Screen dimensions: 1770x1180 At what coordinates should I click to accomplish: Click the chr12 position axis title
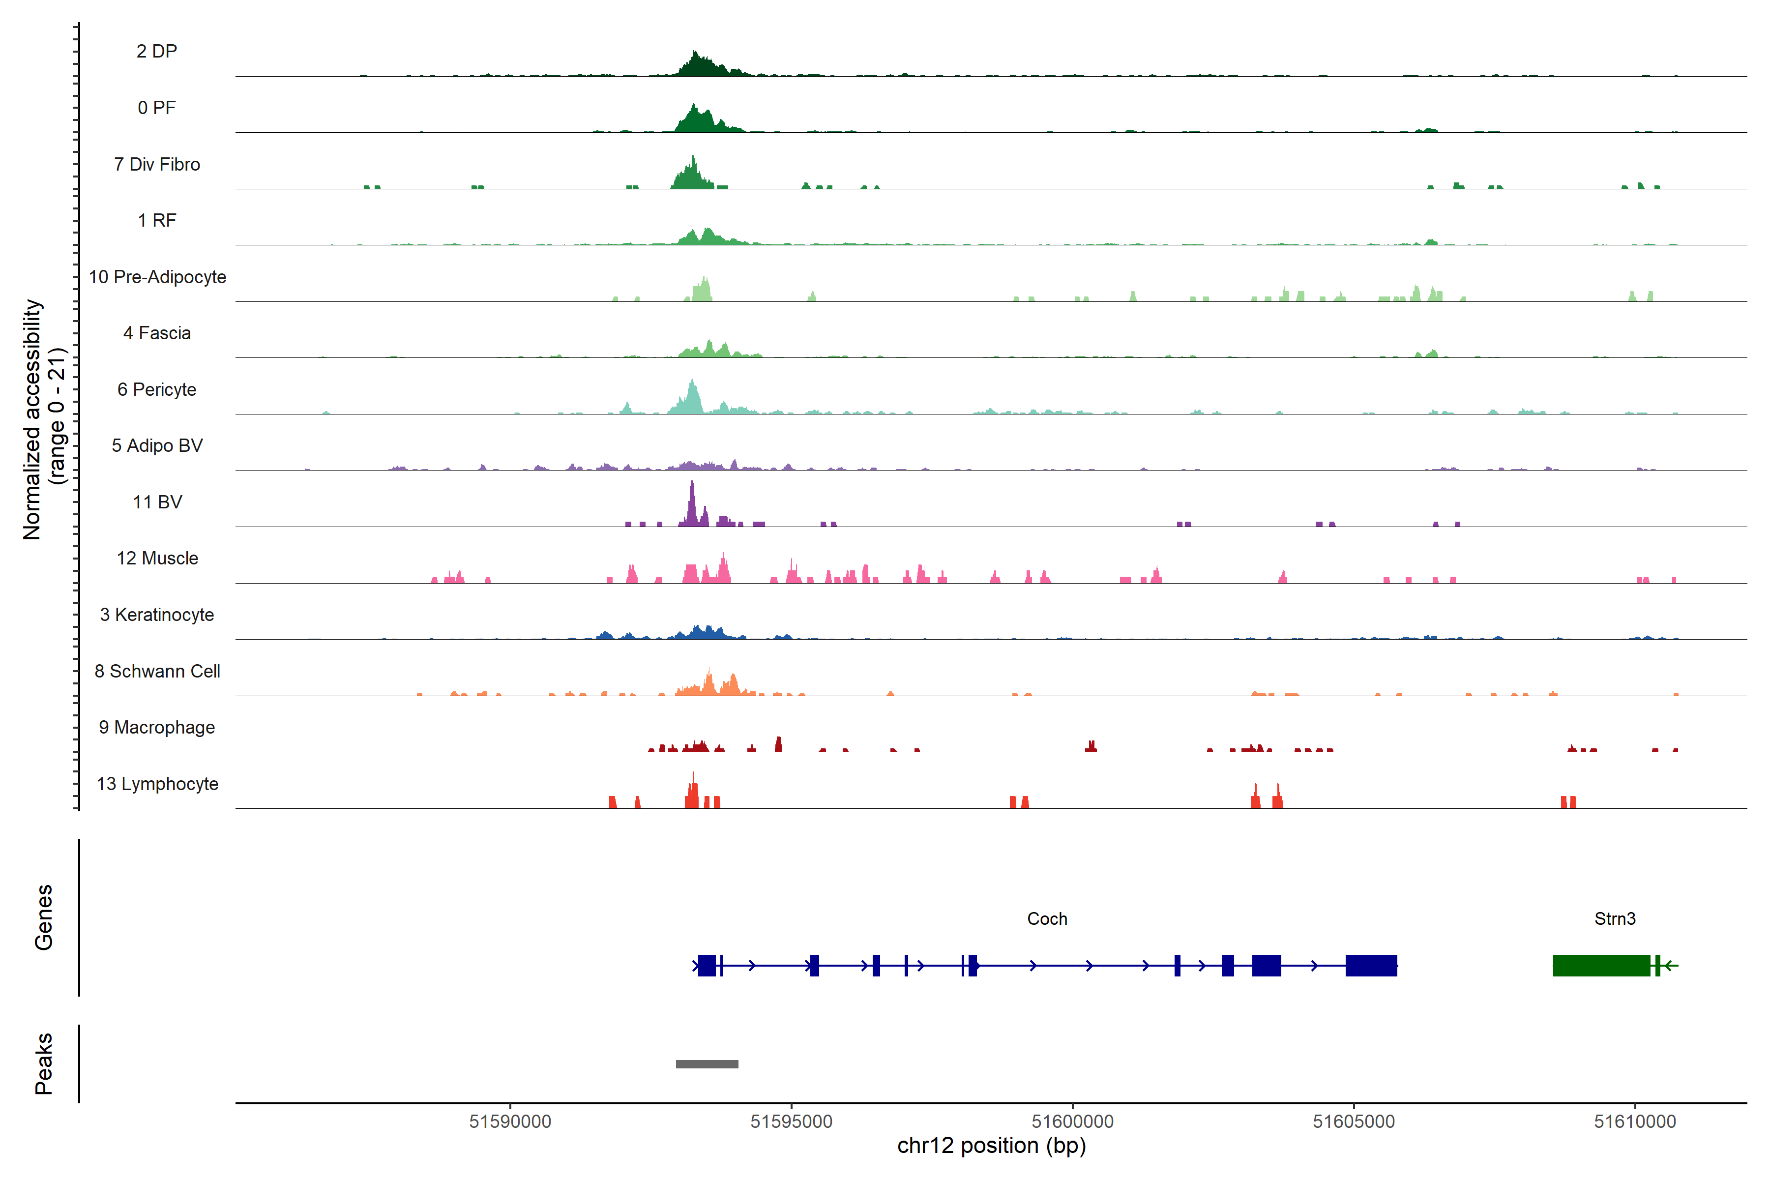(x=991, y=1146)
